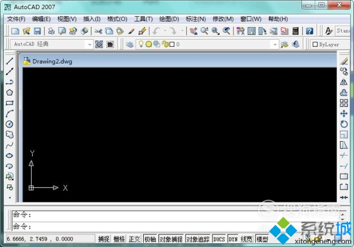Click the Break at Point tool
This screenshot has height=247, width=354.
coord(344,176)
